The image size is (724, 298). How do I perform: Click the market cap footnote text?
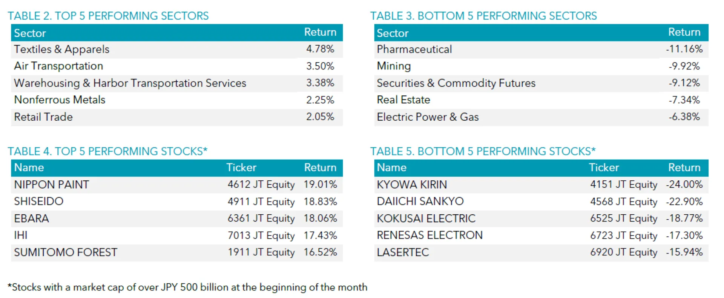tap(187, 287)
